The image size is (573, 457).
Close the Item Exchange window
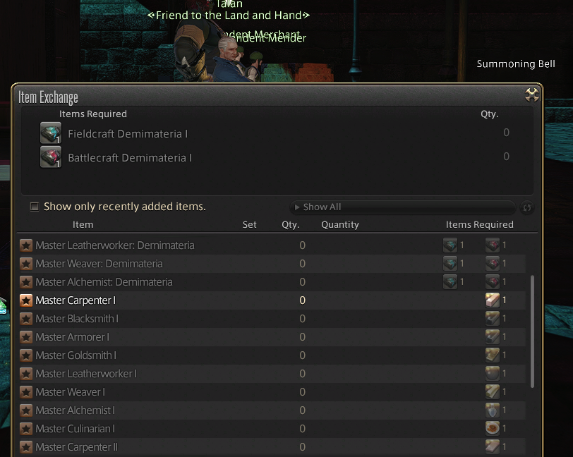coord(531,95)
